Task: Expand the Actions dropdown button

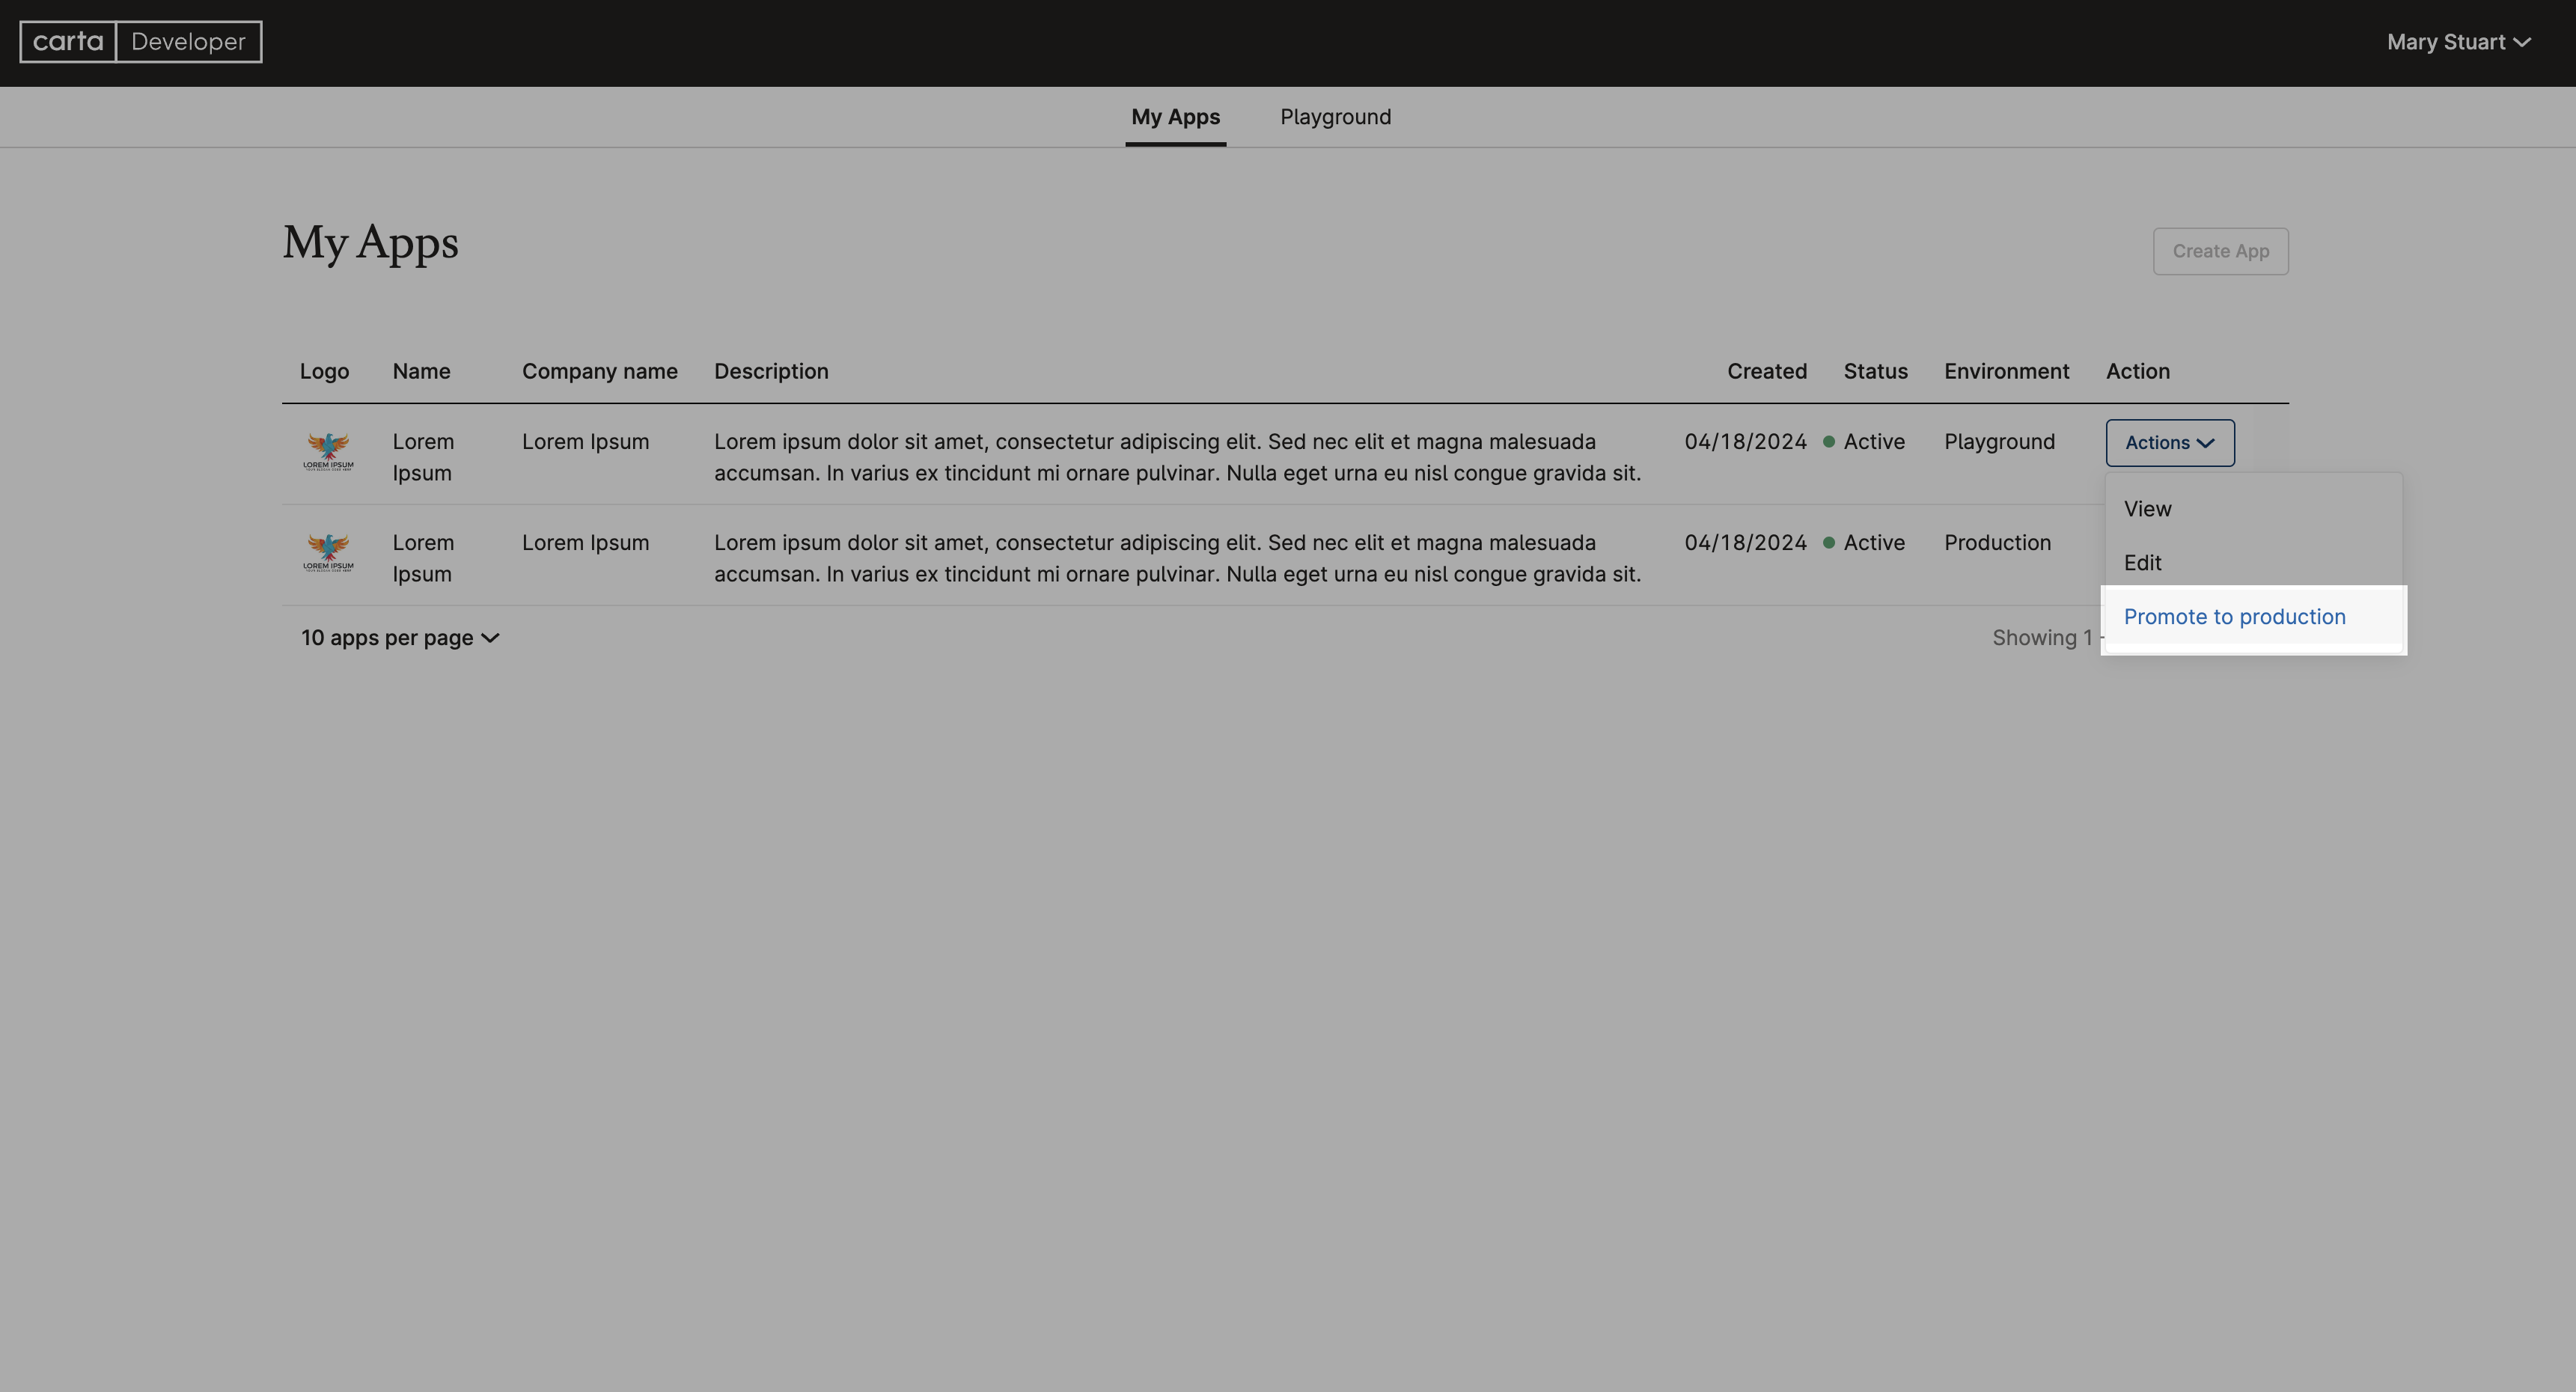Action: 2169,443
